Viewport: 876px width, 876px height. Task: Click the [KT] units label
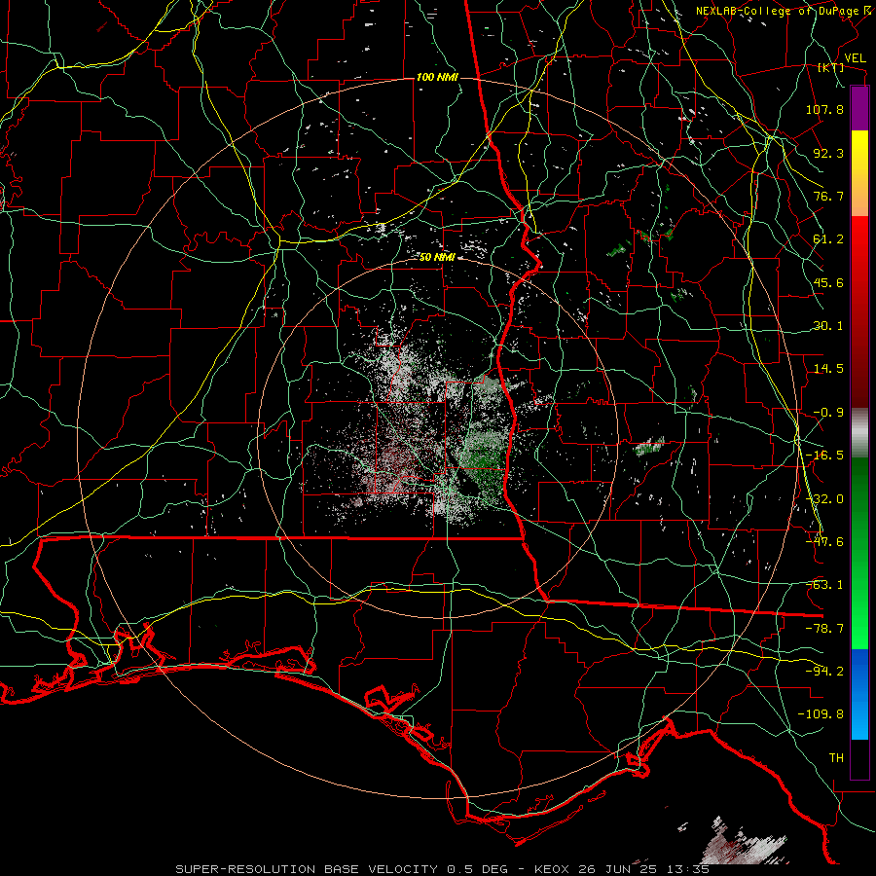click(831, 67)
